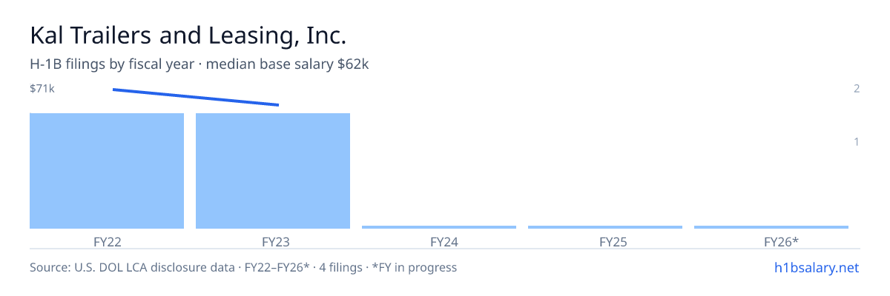Image resolution: width=890 pixels, height=296 pixels.
Task: Click the right axis value 2
Action: pyautogui.click(x=857, y=89)
